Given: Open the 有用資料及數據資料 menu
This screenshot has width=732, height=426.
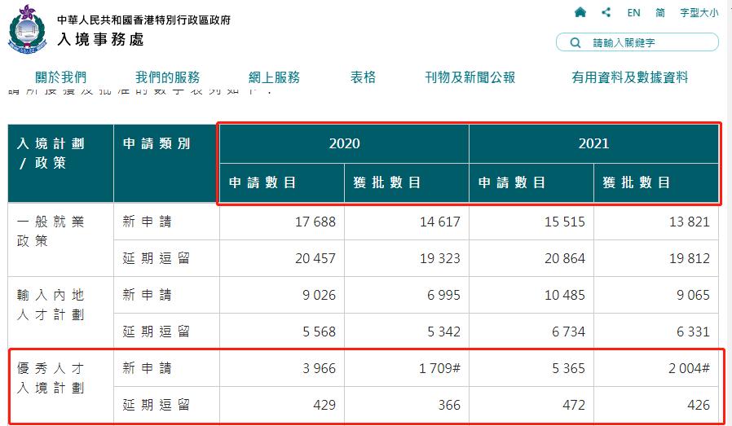Looking at the screenshot, I should pos(630,77).
